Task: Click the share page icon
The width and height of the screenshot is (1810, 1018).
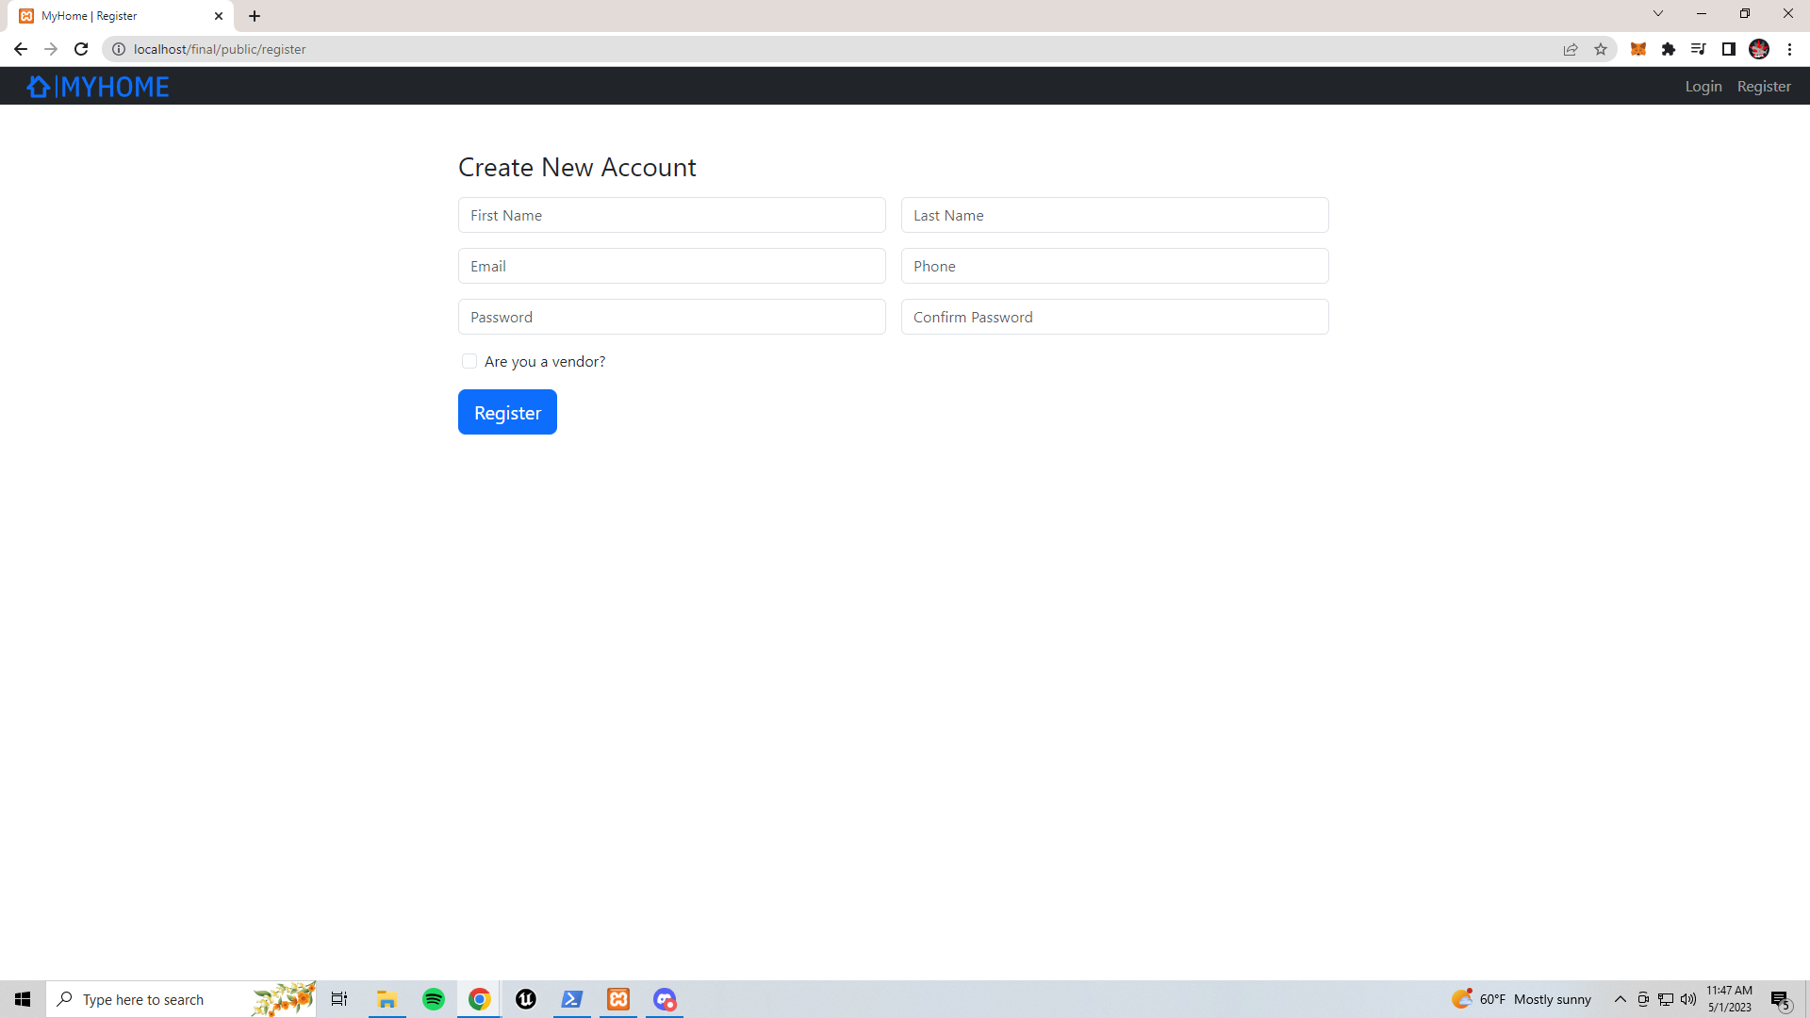Action: [x=1571, y=49]
